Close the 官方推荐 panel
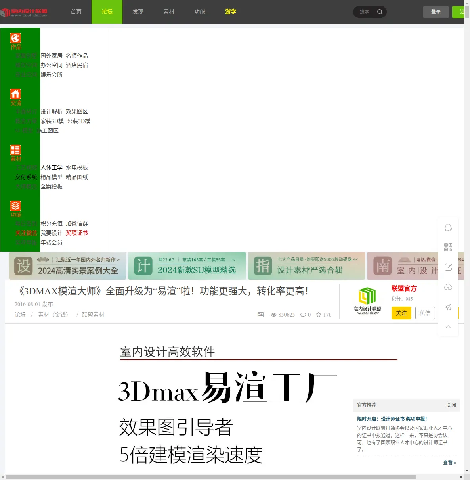This screenshot has width=470, height=480. pos(451,405)
